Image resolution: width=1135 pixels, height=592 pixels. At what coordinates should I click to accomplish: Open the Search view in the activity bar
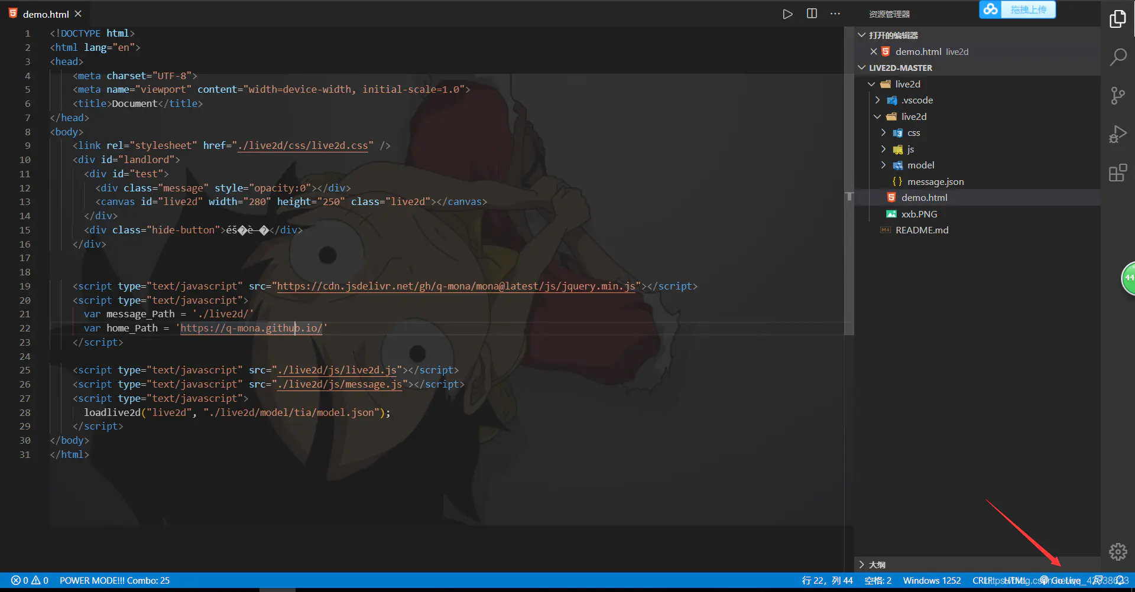1117,57
